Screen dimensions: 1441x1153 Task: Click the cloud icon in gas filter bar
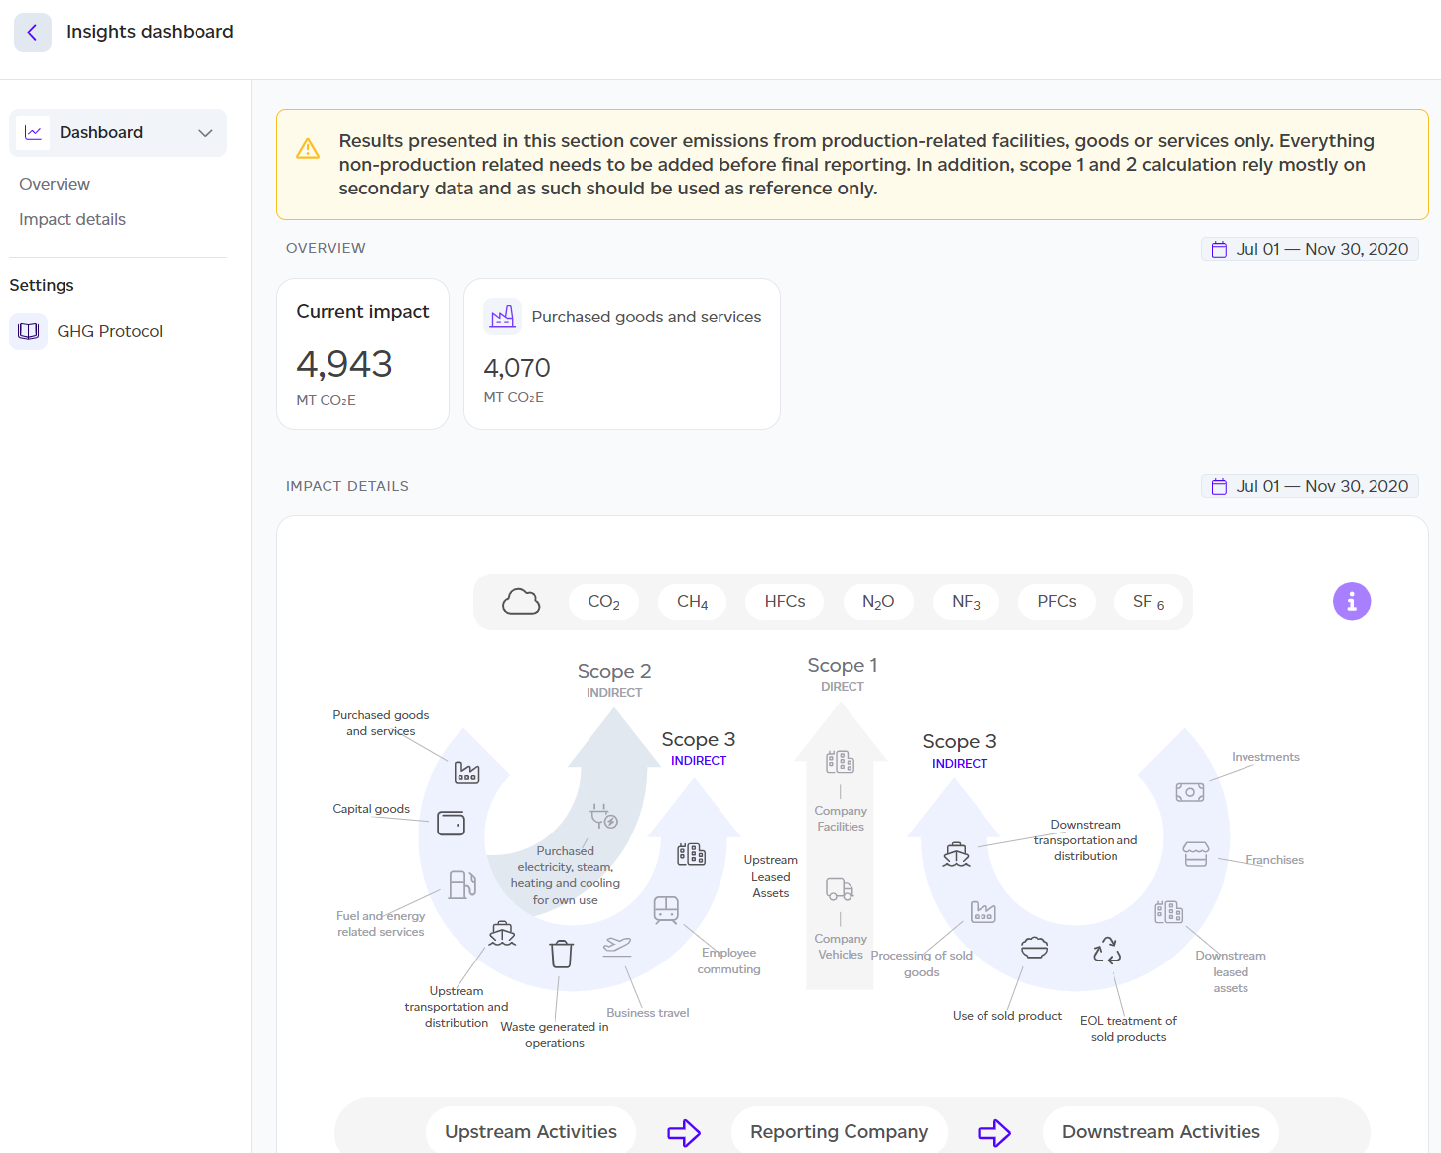coord(521,601)
